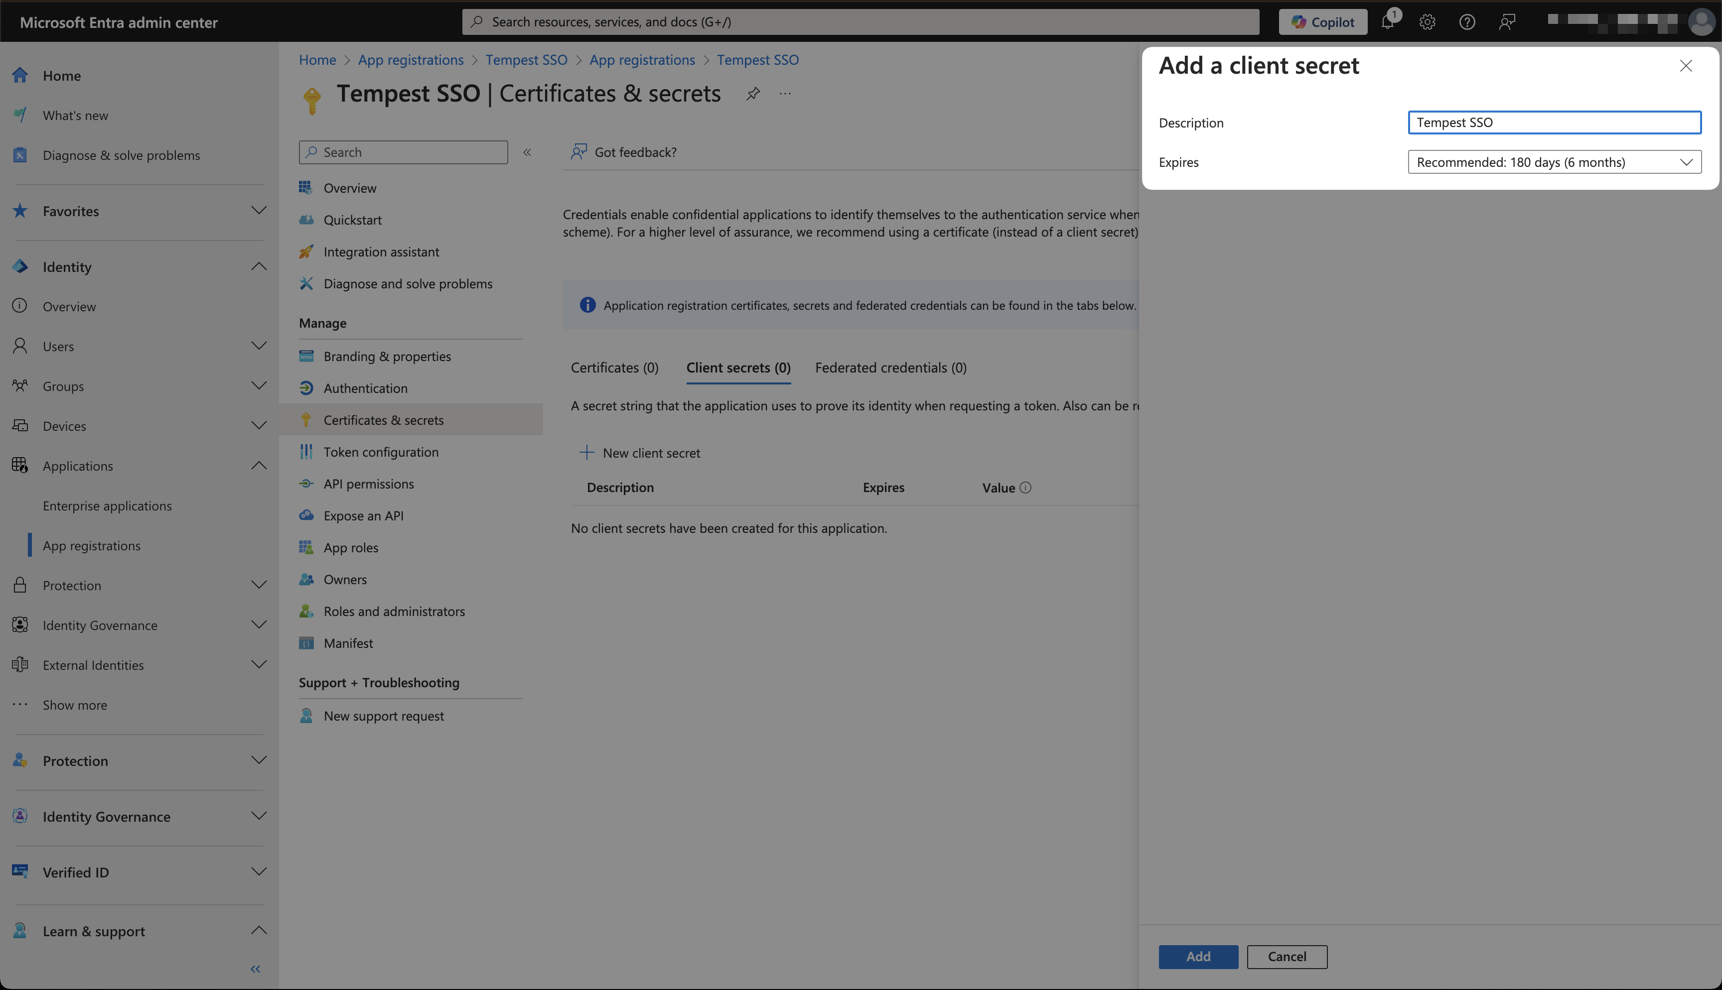Viewport: 1722px width, 990px height.
Task: Expand the Users menu
Action: (x=259, y=346)
